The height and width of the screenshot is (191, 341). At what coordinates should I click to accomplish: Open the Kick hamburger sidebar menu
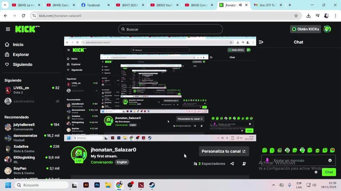(8, 29)
